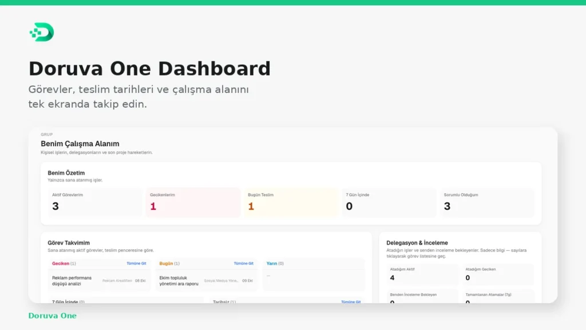This screenshot has height=330, width=586.
Task: Open the Atadığım Geciken count card
Action: point(498,274)
